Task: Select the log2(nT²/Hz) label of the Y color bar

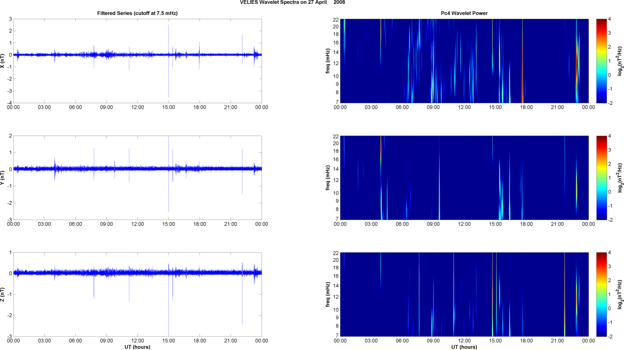Action: point(620,178)
